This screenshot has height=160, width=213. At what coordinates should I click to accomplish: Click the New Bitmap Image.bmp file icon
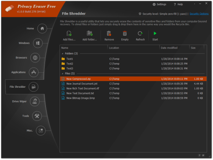[63, 98]
